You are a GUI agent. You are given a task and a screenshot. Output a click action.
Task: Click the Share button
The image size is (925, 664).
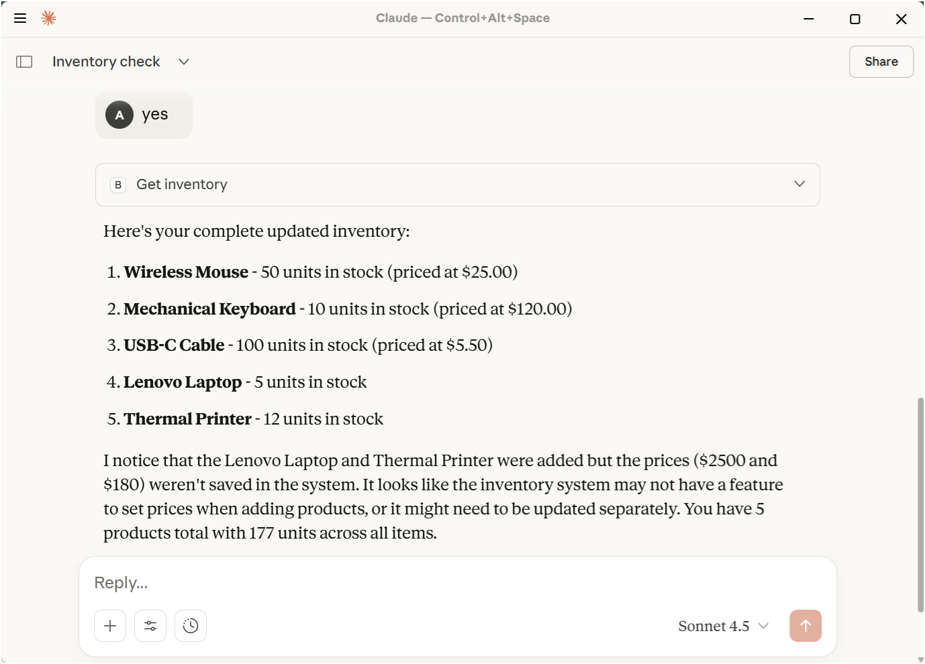tap(881, 62)
